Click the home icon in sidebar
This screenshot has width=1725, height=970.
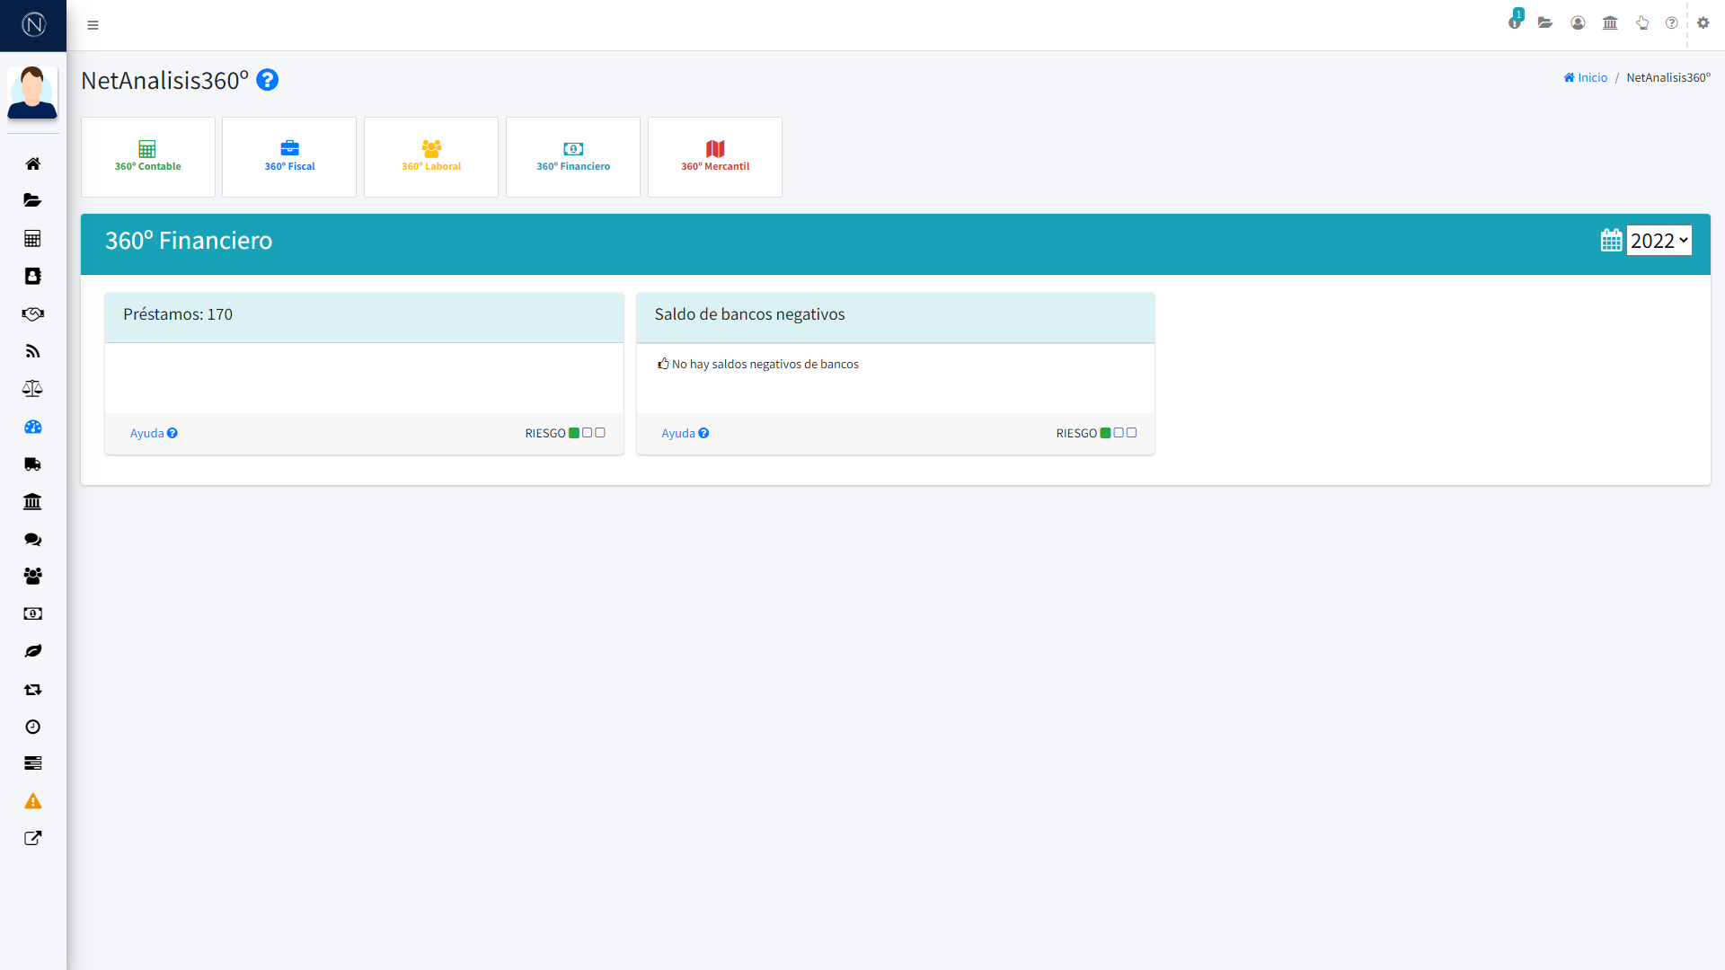(32, 163)
